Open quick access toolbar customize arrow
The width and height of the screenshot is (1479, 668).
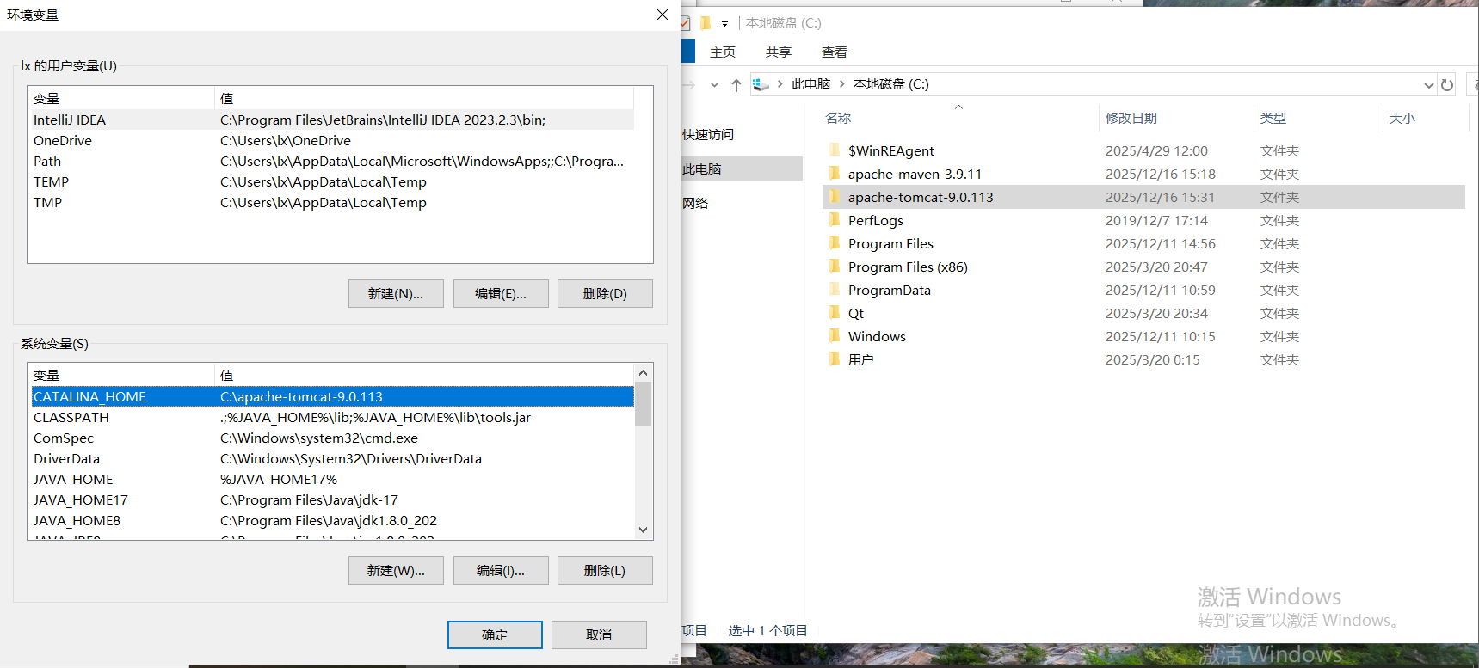click(724, 23)
